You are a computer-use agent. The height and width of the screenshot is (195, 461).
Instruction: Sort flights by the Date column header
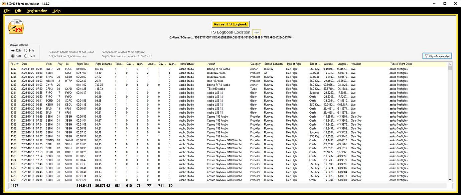[x=25, y=64]
